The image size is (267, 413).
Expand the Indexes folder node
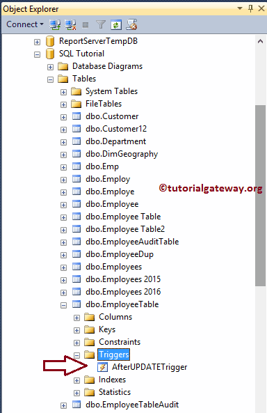(x=76, y=380)
